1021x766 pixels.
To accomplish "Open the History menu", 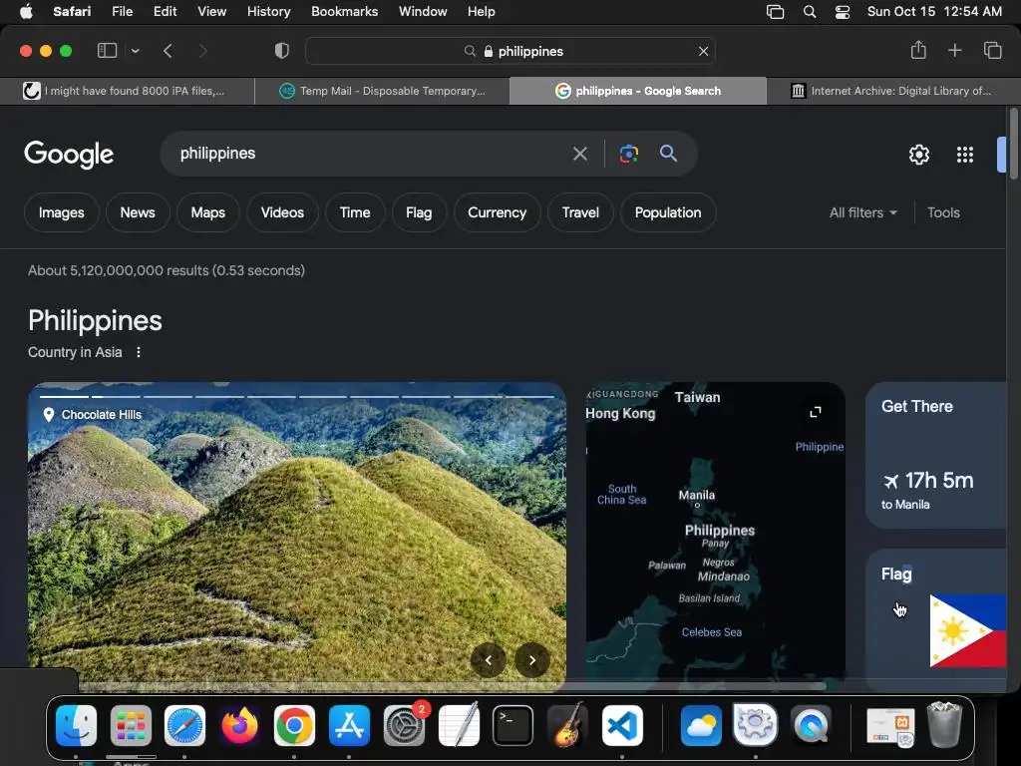I will [268, 11].
